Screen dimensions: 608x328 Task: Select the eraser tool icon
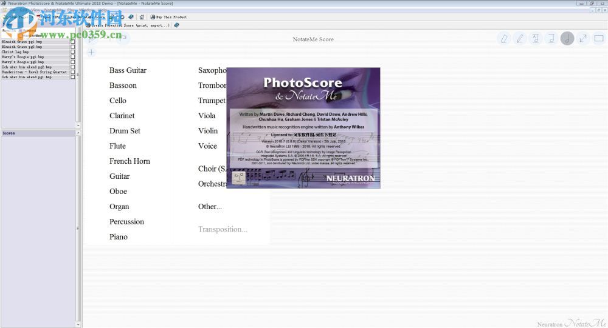pyautogui.click(x=504, y=38)
